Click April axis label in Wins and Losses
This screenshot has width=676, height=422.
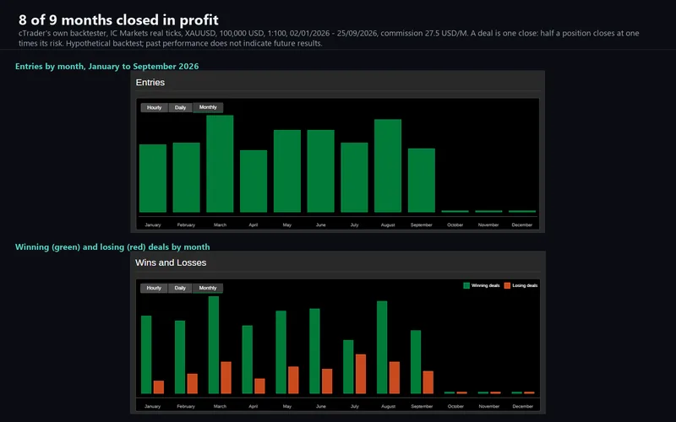(253, 406)
